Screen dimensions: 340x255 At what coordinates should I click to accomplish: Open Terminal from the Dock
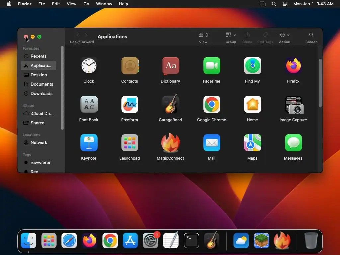(x=191, y=241)
